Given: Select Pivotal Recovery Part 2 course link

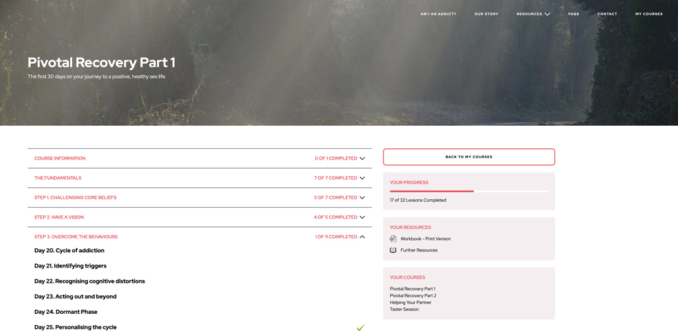Looking at the screenshot, I should point(412,296).
